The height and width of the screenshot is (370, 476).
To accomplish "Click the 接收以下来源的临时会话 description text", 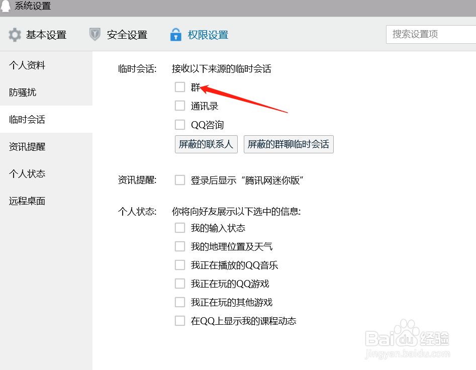I will (221, 68).
